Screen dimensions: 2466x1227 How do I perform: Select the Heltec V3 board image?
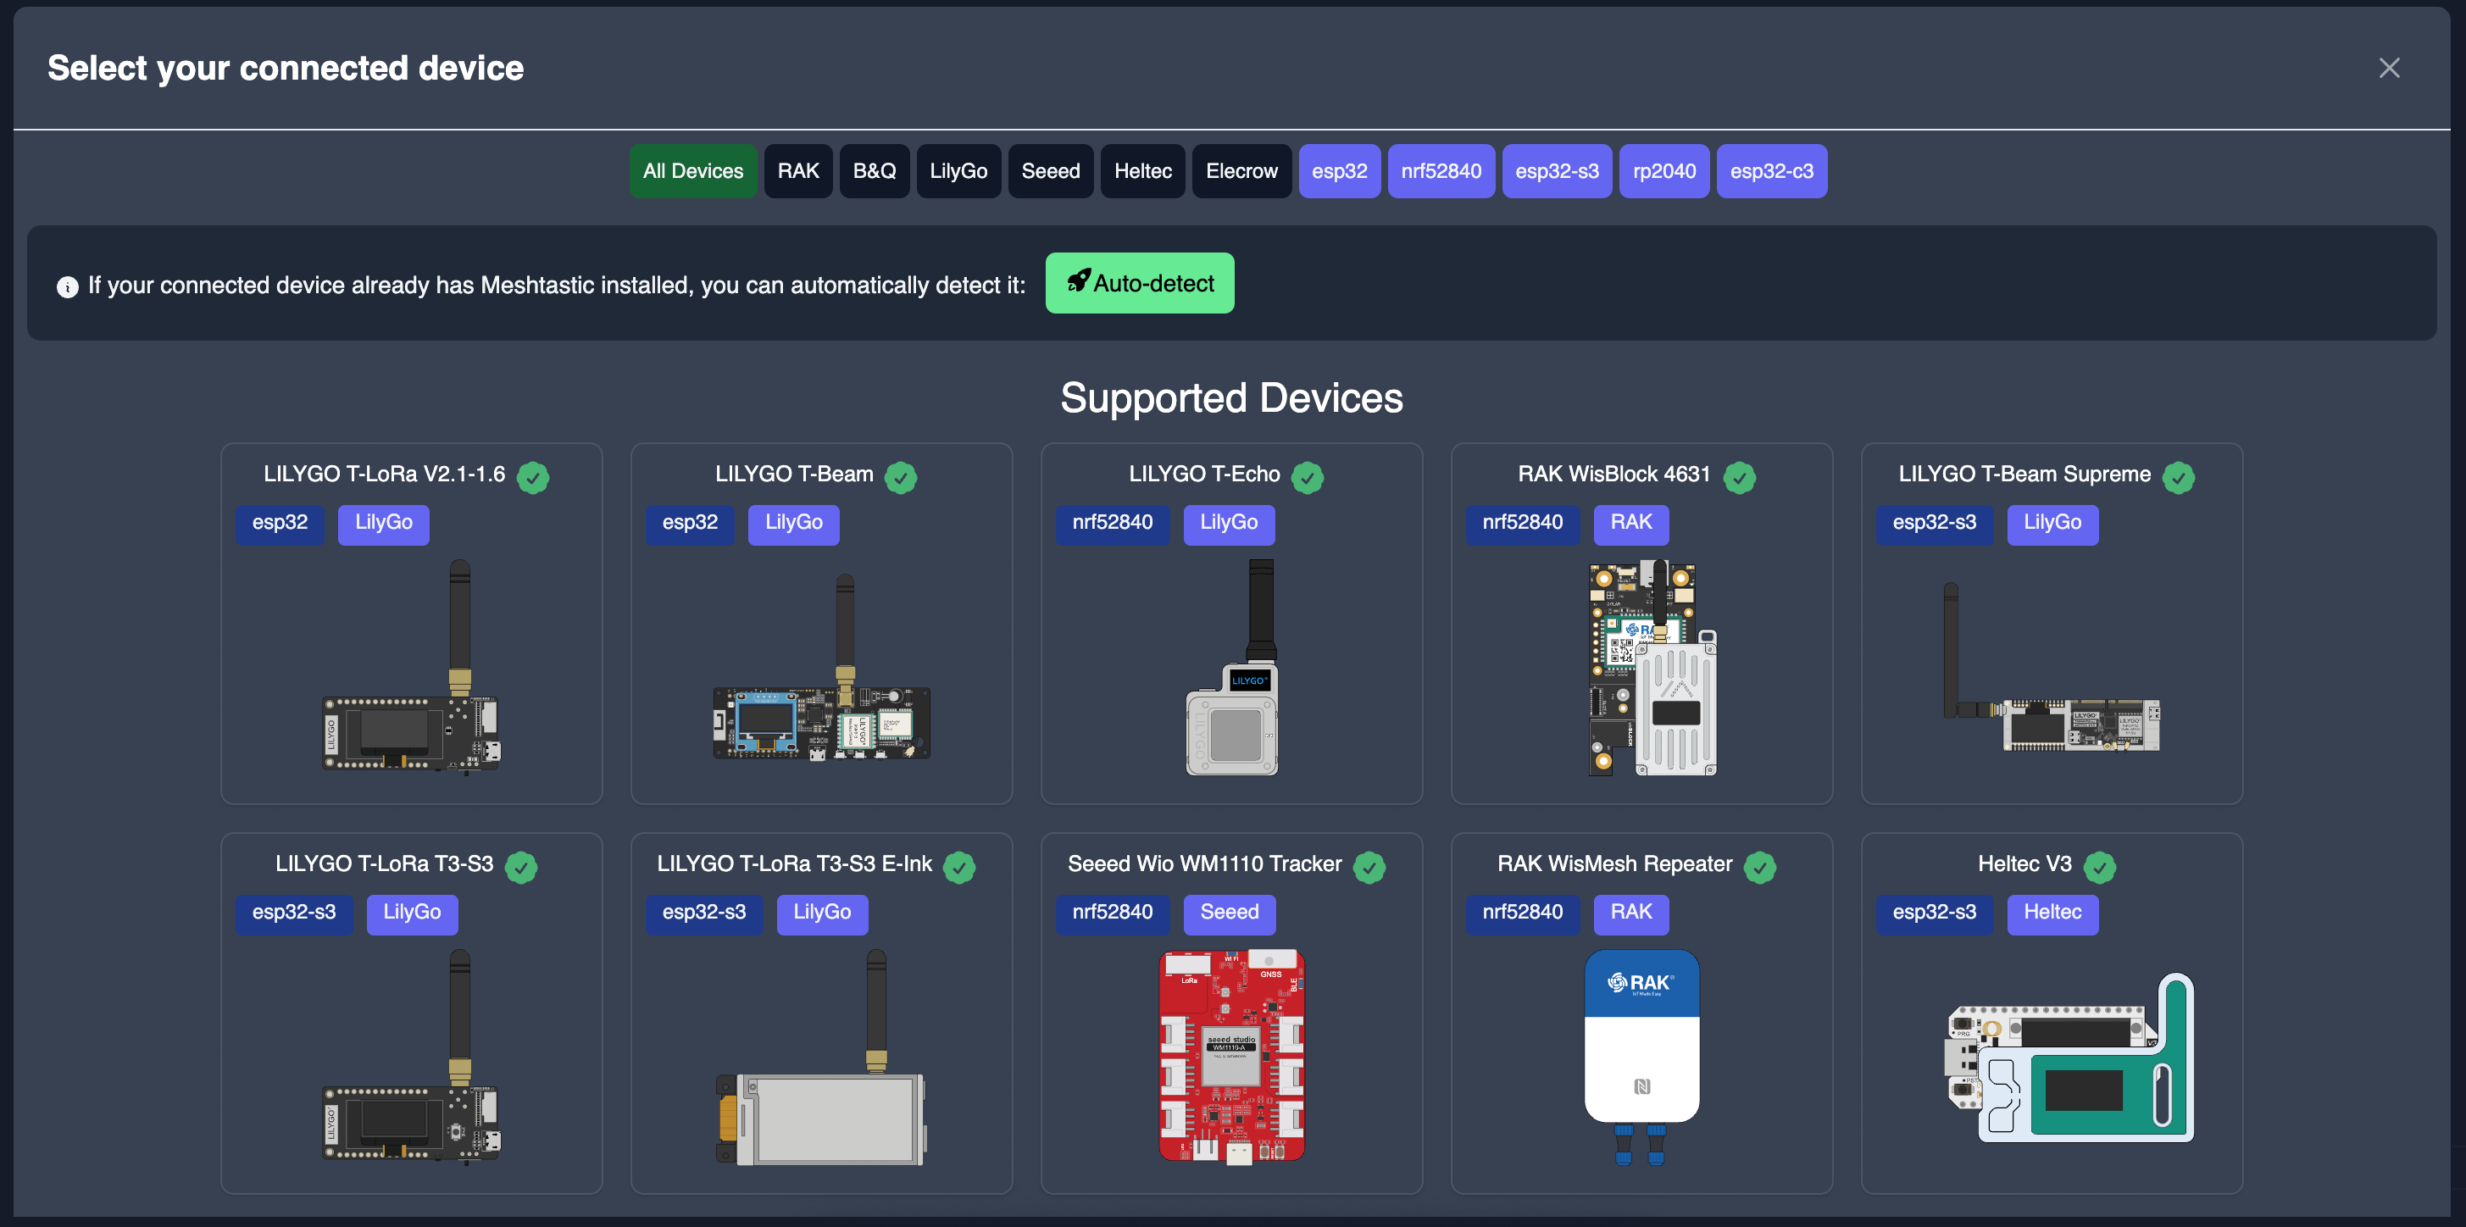pos(2070,1058)
